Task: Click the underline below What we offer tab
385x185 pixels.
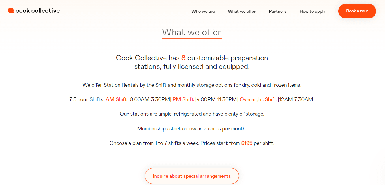Action: [242, 16]
